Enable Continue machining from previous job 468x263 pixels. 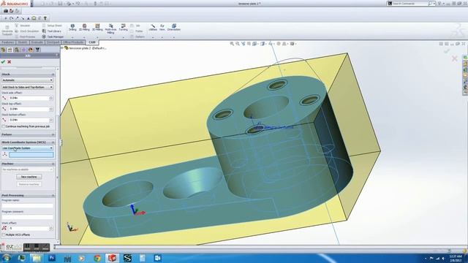point(4,126)
